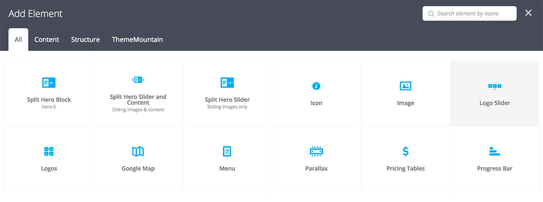Viewport: 543px width, 202px height.
Task: Pick the Pricing Tables dollar icon
Action: [x=405, y=151]
